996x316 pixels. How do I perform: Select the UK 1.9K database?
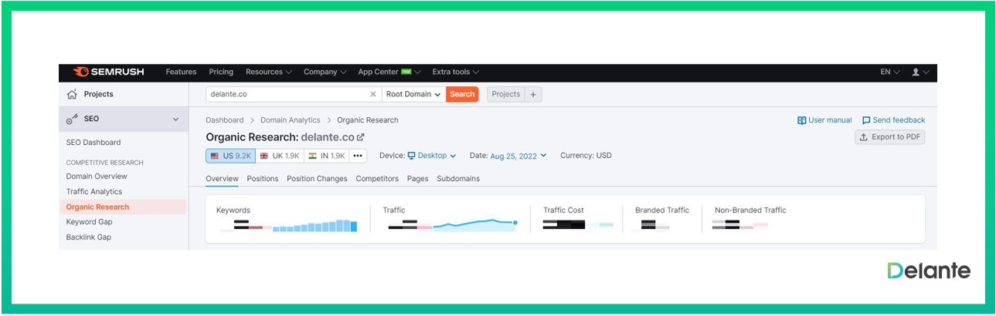tap(279, 156)
